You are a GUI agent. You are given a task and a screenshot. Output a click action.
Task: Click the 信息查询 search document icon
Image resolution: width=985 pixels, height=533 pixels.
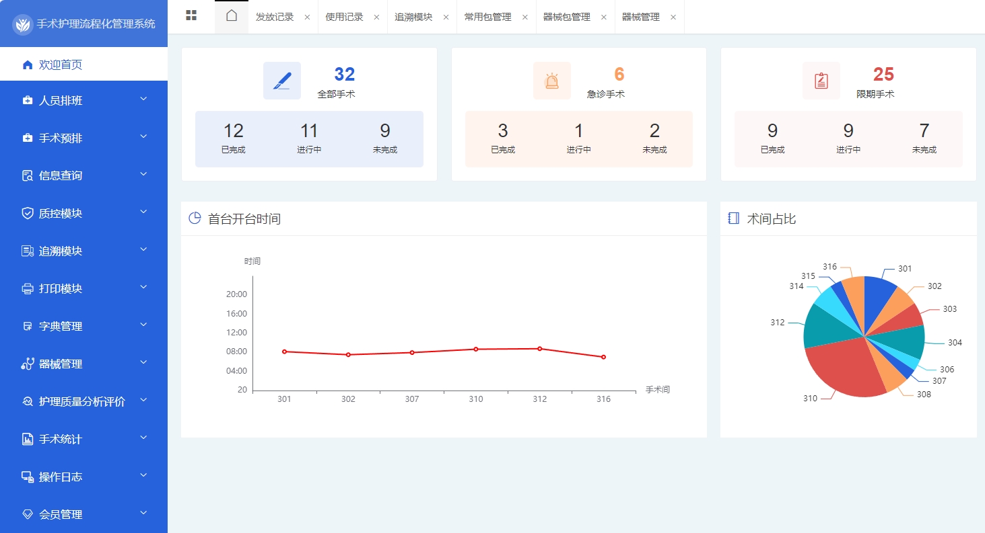tap(28, 176)
